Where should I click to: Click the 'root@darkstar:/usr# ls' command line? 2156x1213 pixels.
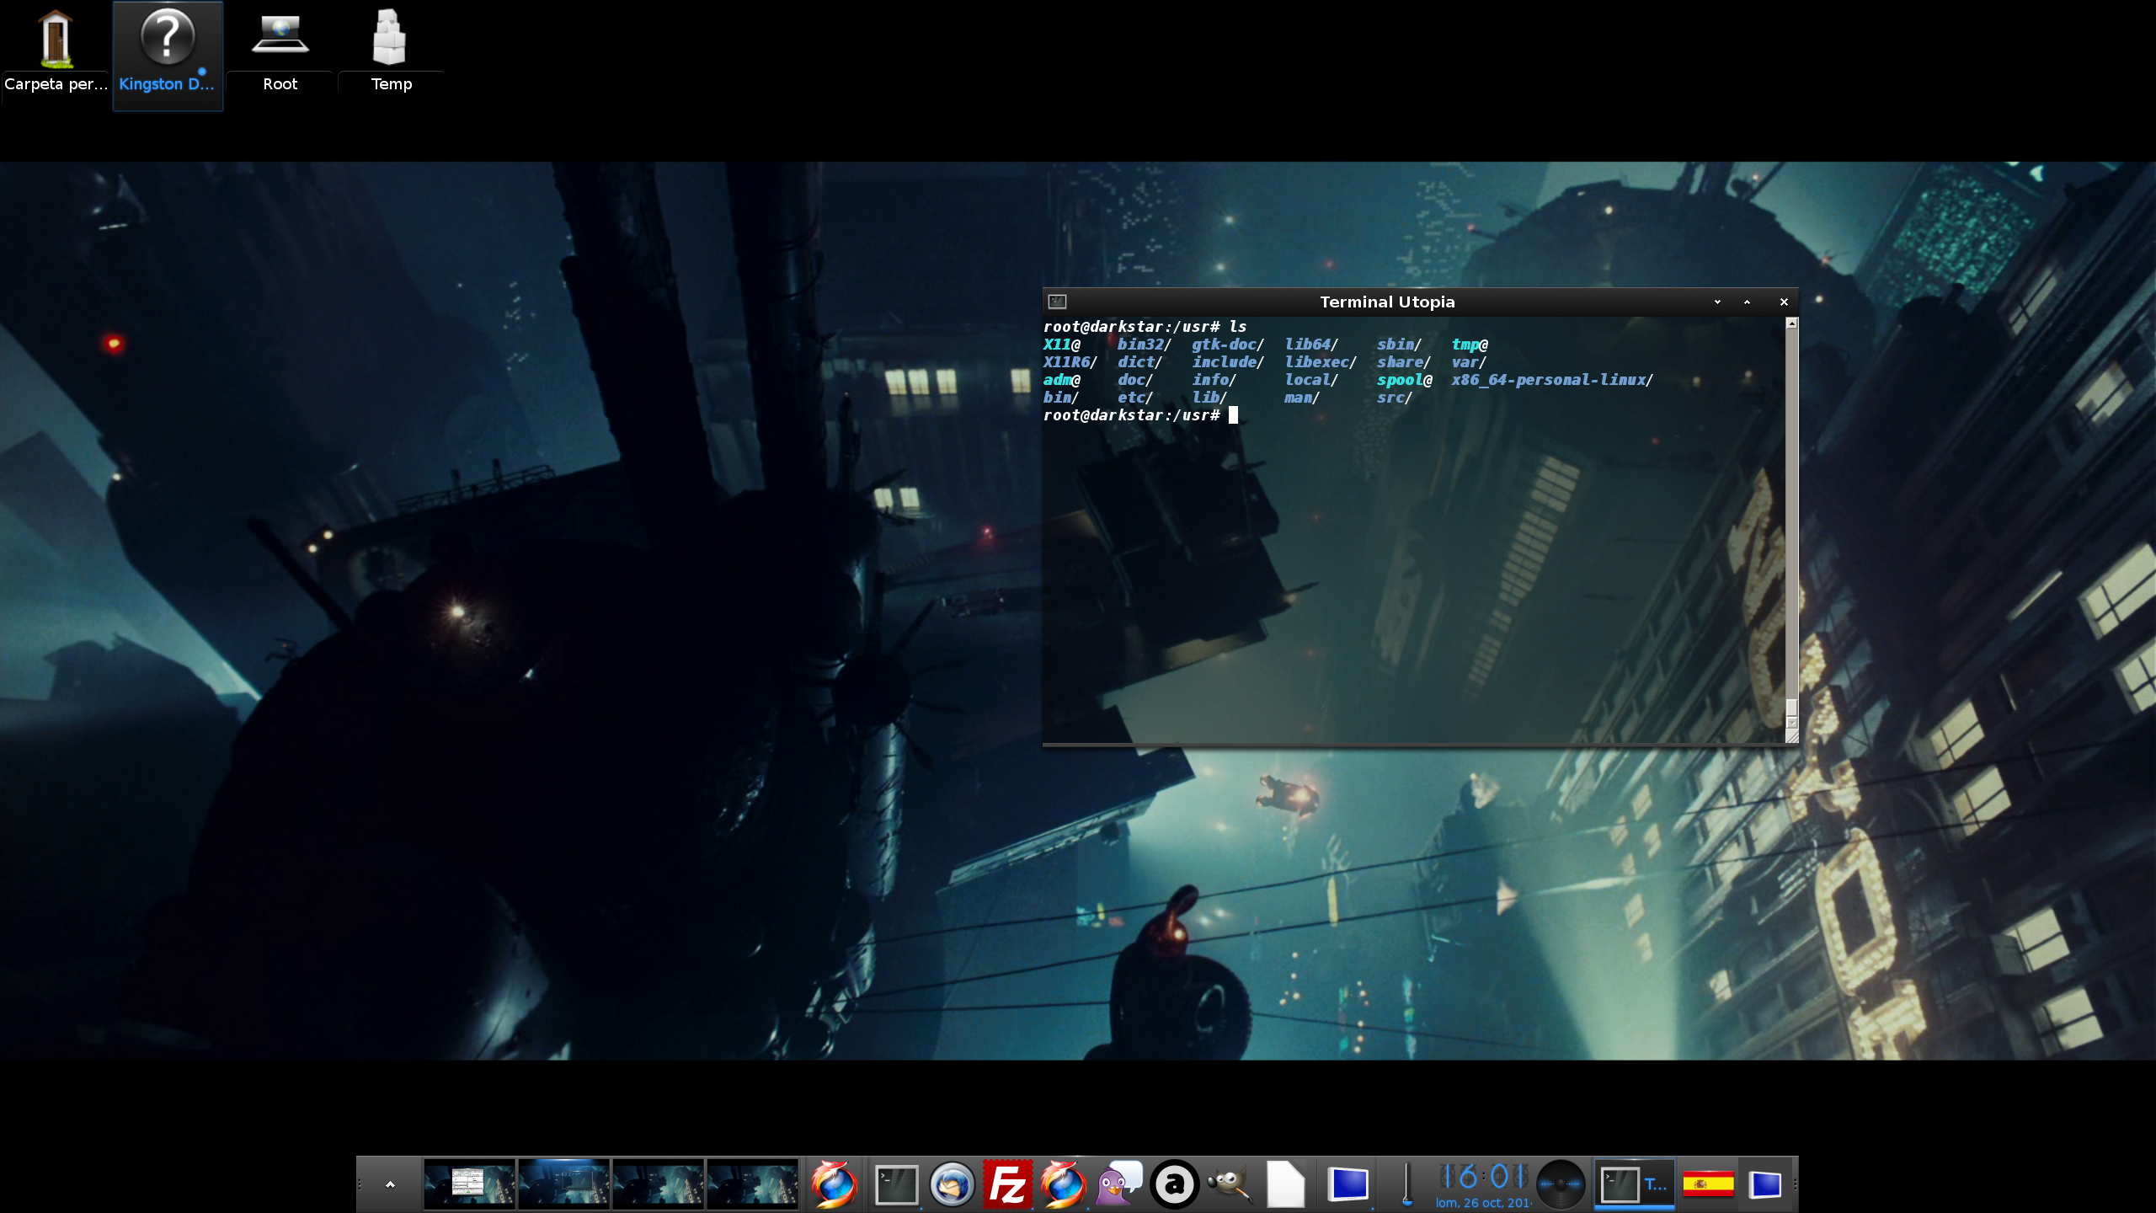coord(1145,327)
